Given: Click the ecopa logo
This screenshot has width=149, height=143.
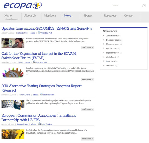Looking at the screenshot, I should (x=23, y=5).
